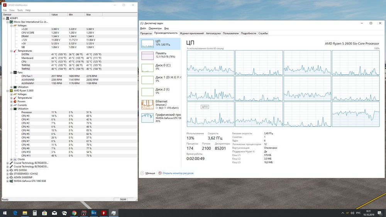
Task: Open the volume control in system tray
Action: (352, 213)
